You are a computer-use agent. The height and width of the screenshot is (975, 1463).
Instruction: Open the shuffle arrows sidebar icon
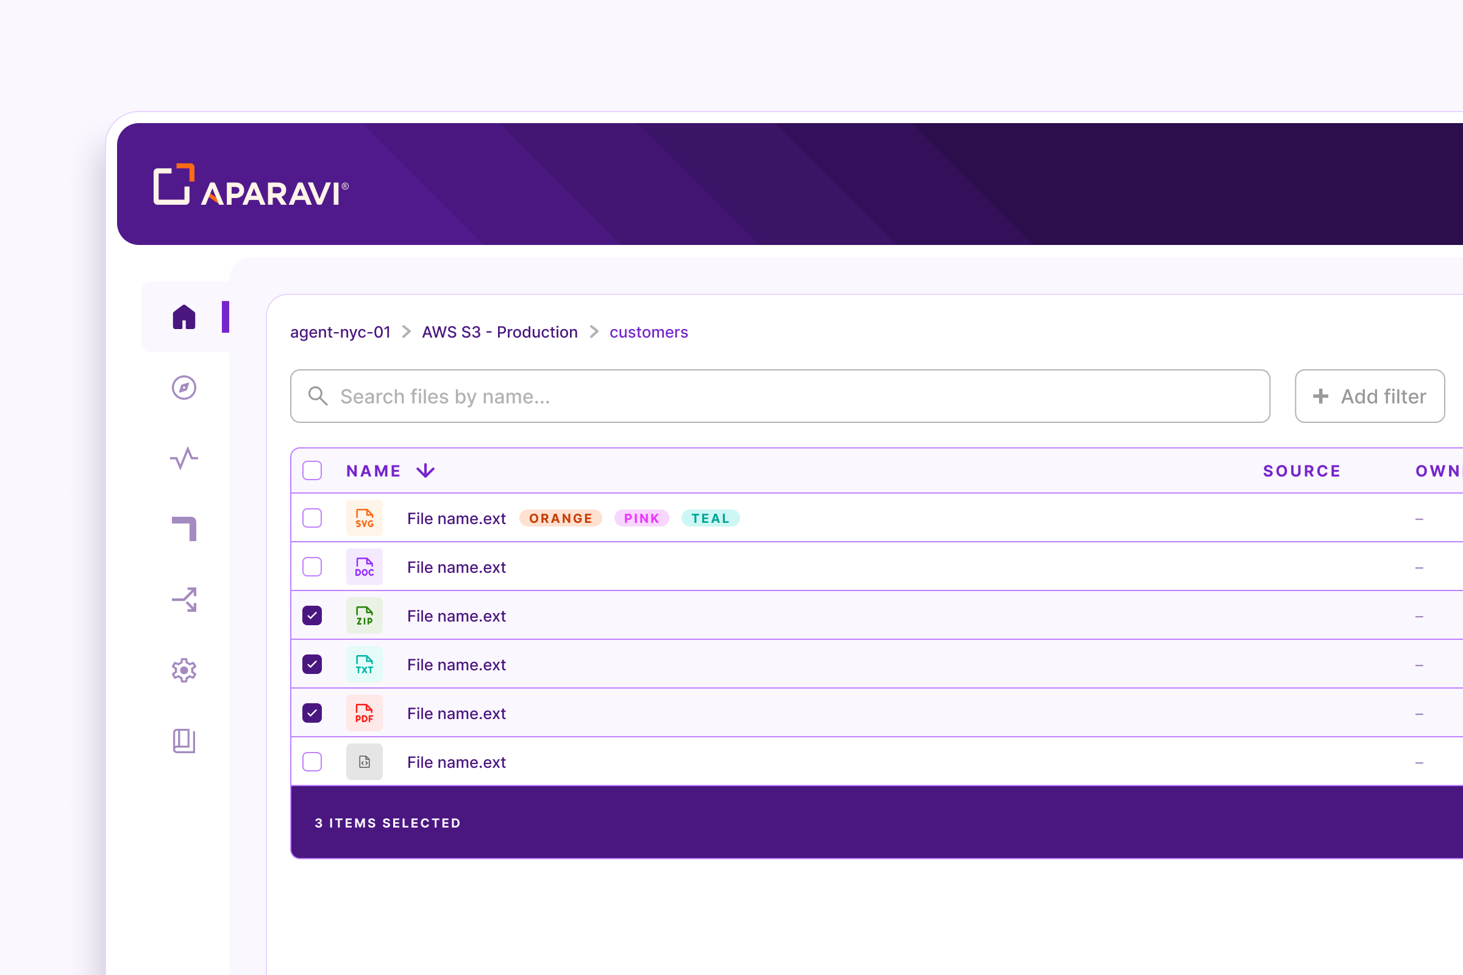tap(184, 600)
